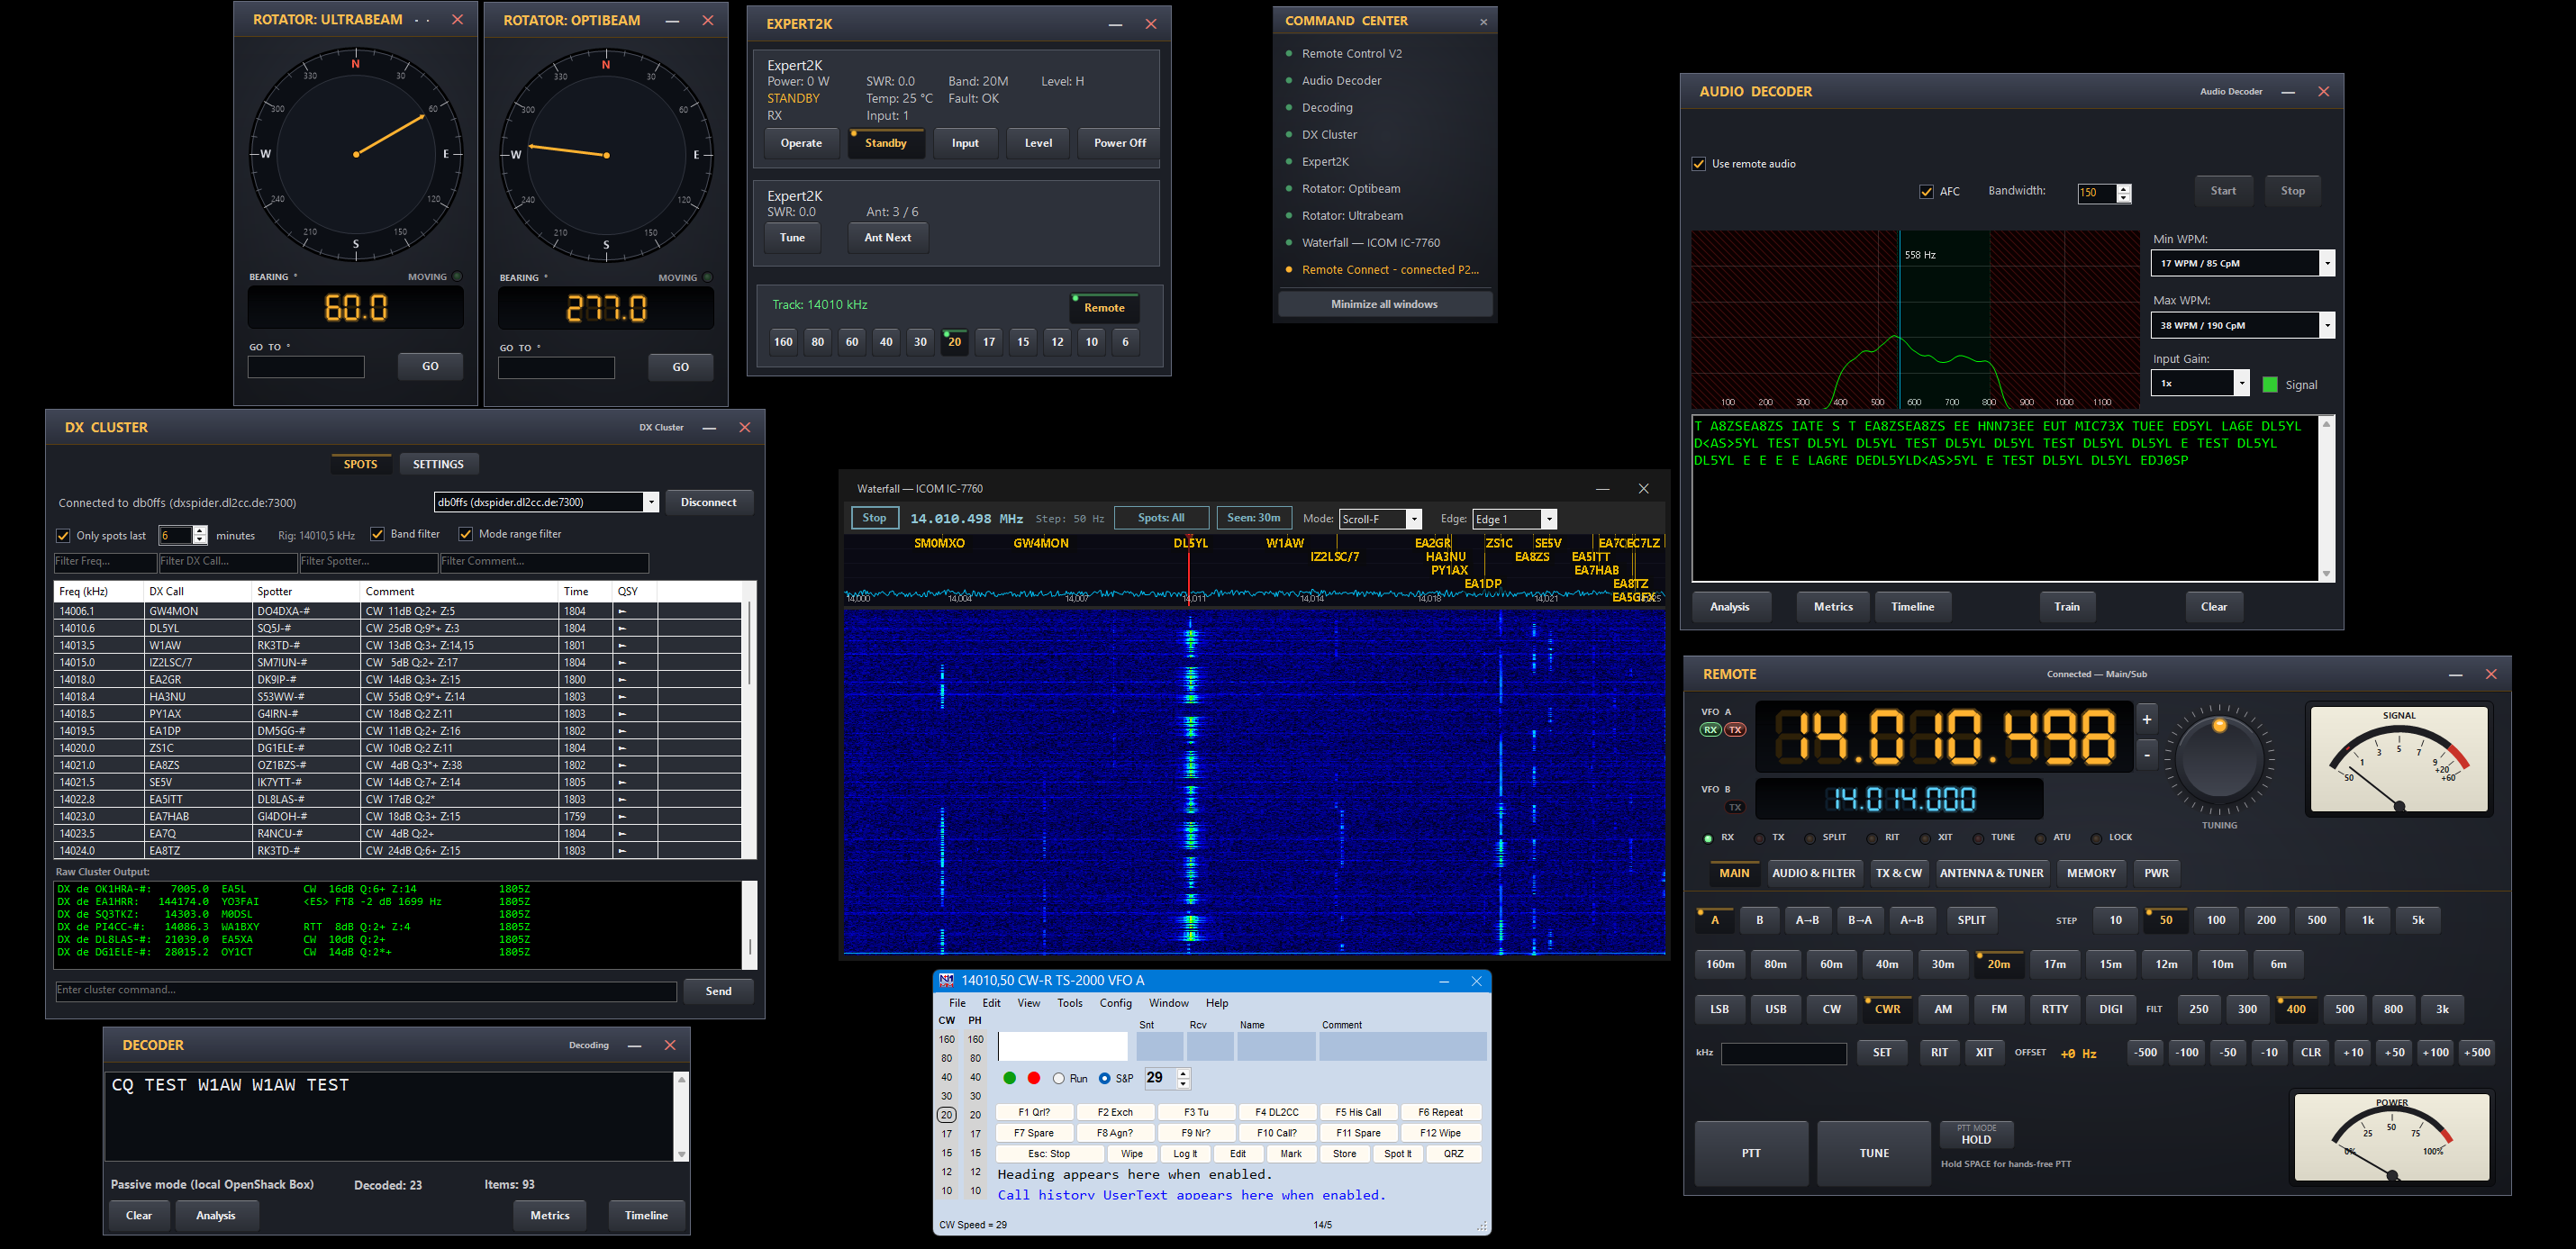The image size is (2576, 1249).
Task: Click the POWER meter gauge in Remote
Action: [x=2392, y=1137]
